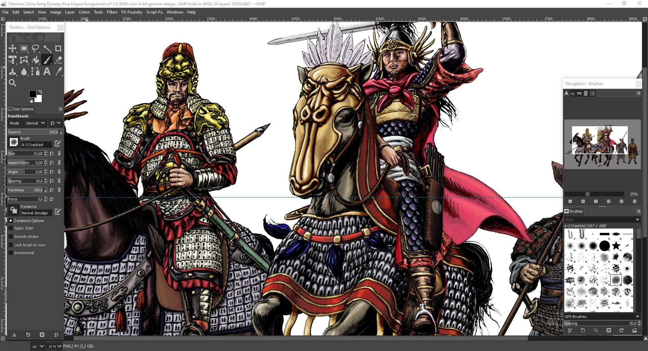The width and height of the screenshot is (648, 351).
Task: Activate the Eraser tool
Action: [x=58, y=60]
